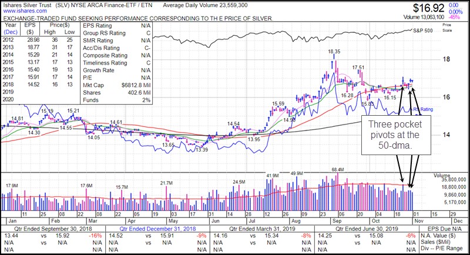Screen dimensions: 470x255
Task: Click the Mkt Cap $6812.8 Mil value
Action: (x=136, y=85)
